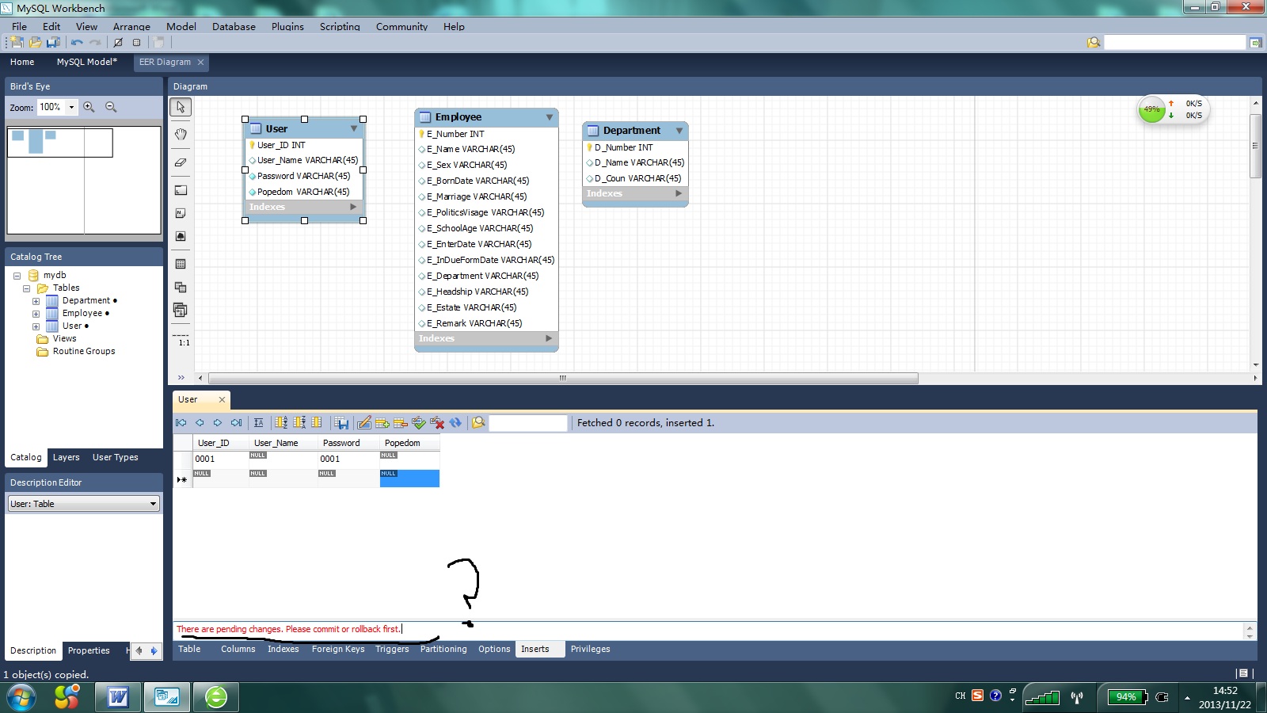Select the eraser tool

[181, 162]
